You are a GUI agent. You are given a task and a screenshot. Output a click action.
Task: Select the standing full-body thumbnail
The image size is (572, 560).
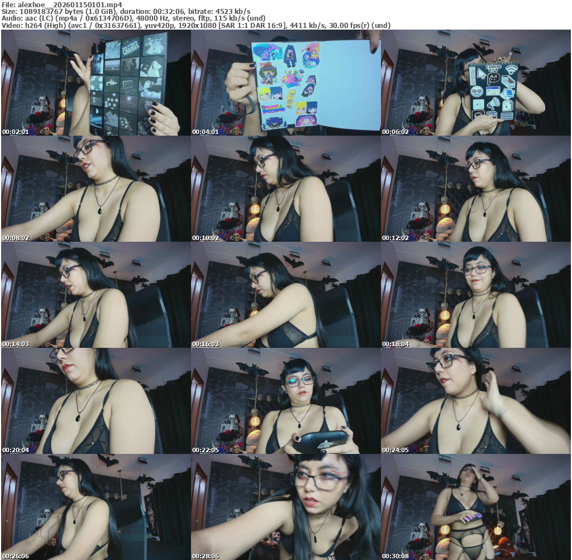pos(476,507)
